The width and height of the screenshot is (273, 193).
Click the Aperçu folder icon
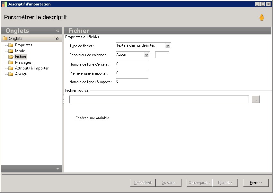(11, 74)
